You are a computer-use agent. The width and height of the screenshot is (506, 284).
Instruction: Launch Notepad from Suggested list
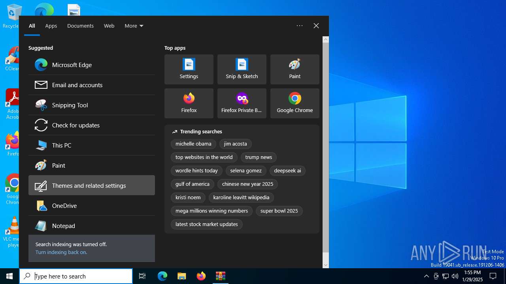[92, 226]
